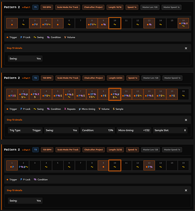Close Step 10 details in T2 panel

[x=186, y=120]
